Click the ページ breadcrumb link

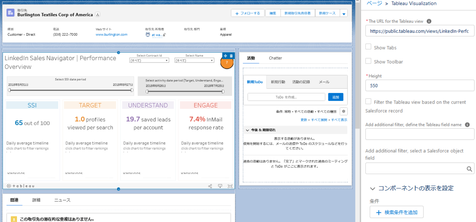[374, 3]
